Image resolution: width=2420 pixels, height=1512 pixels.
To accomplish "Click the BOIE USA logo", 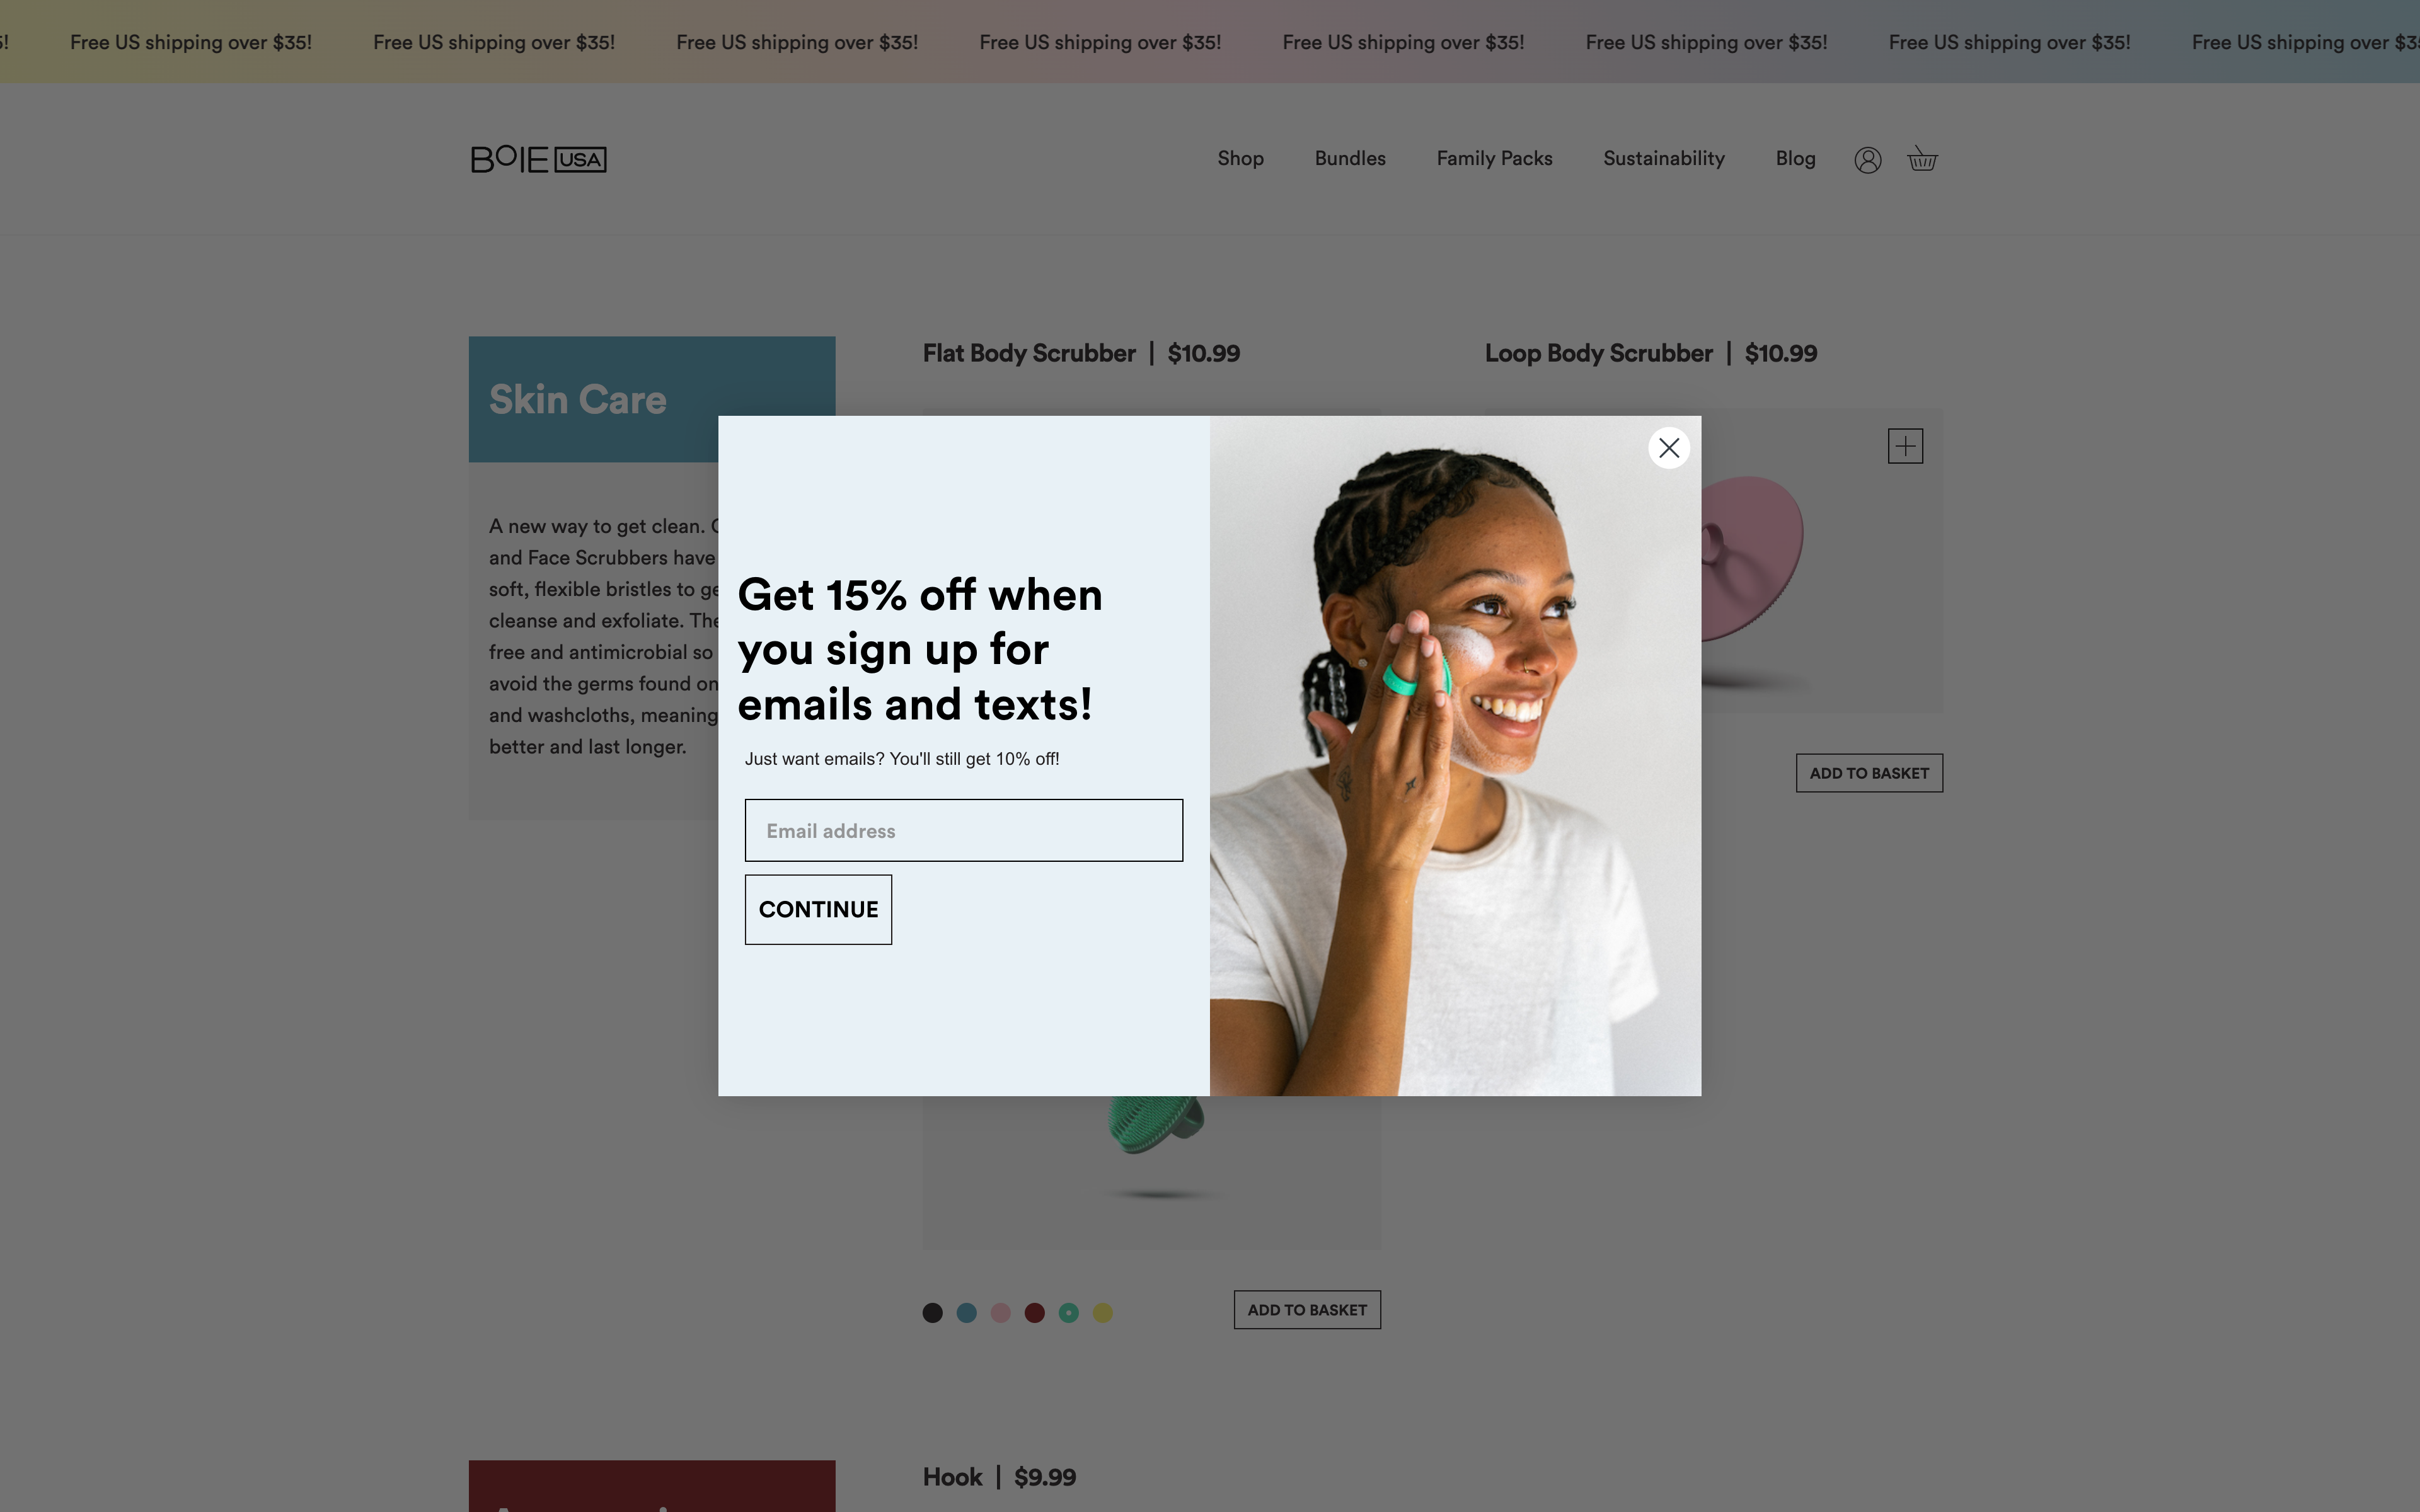I will [538, 159].
